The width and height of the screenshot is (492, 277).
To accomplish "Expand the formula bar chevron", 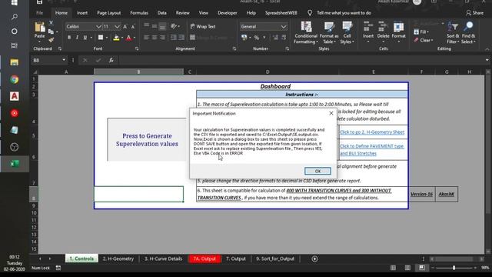I will [x=487, y=60].
